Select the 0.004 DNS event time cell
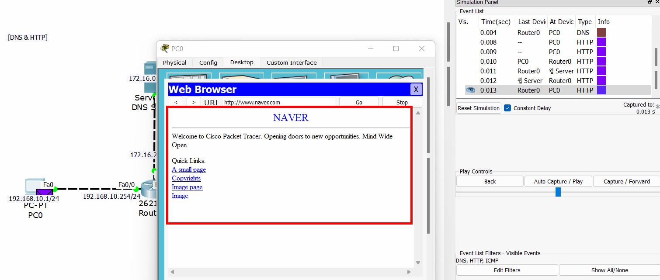 coord(489,32)
